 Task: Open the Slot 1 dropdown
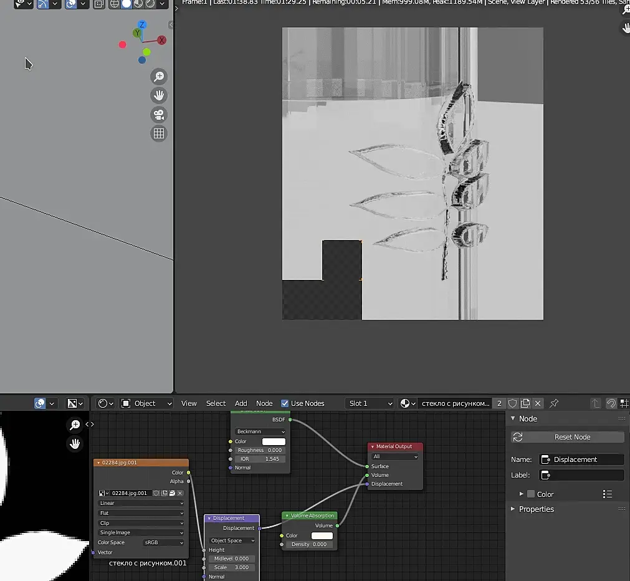click(x=370, y=403)
